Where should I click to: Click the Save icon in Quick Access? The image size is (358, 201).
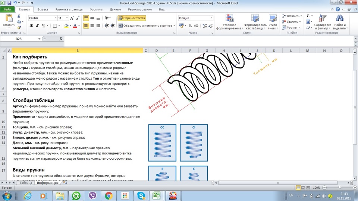point(9,3)
